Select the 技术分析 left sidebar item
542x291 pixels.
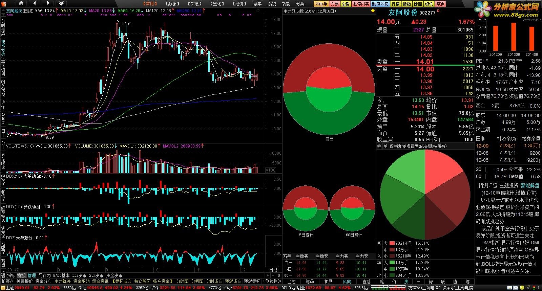3,48
